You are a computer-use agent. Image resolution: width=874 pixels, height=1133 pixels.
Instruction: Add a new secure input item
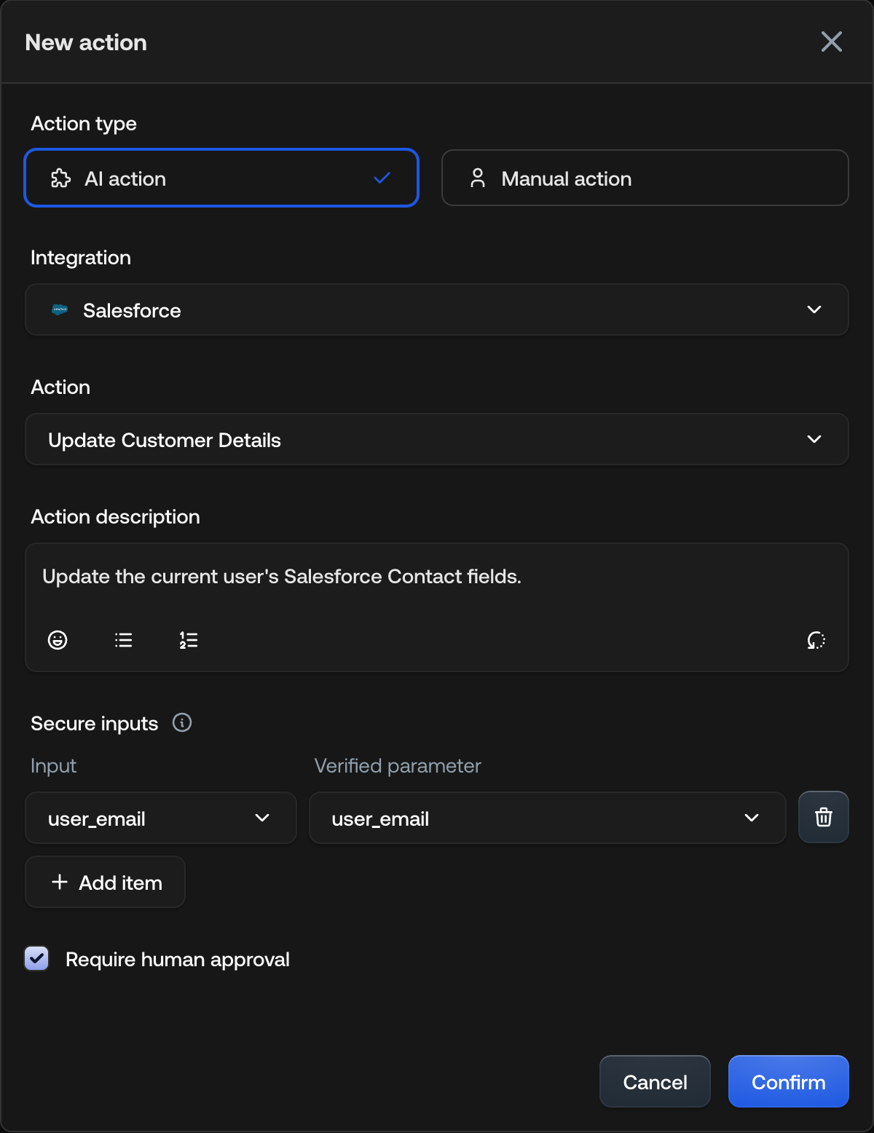[x=105, y=882]
